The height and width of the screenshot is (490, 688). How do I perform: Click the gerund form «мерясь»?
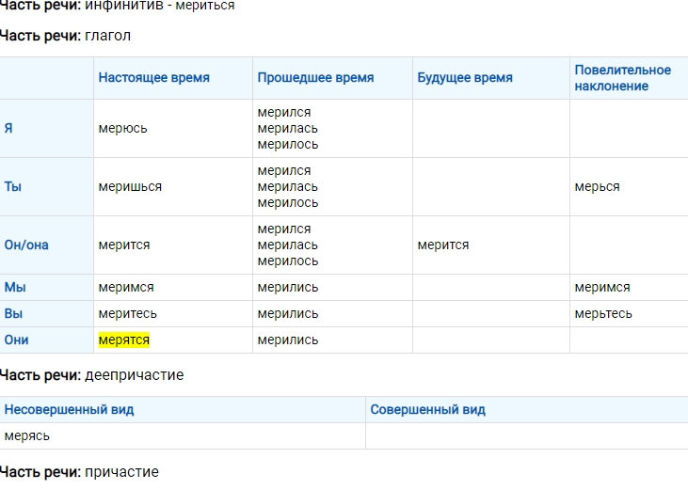tap(27, 435)
